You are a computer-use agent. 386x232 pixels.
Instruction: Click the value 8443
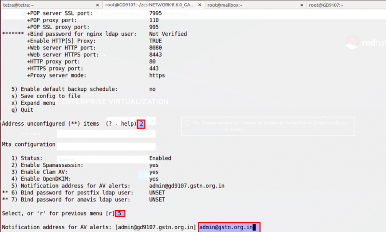click(155, 55)
